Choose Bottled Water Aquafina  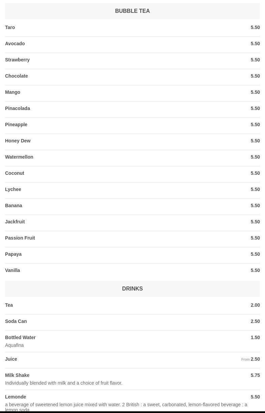click(x=132, y=341)
